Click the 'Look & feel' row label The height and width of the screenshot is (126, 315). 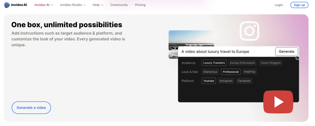click(x=189, y=72)
